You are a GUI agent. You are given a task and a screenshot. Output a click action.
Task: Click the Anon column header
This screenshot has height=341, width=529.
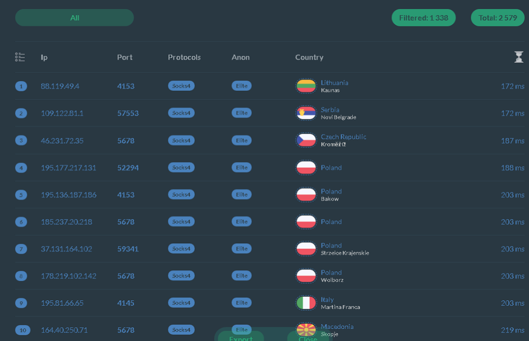(240, 57)
